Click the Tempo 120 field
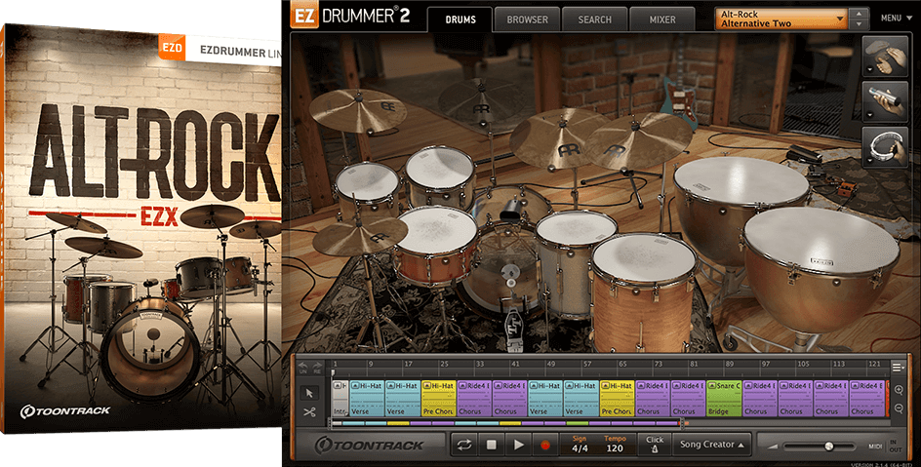Screen dimensions: 921x467 tap(615, 445)
